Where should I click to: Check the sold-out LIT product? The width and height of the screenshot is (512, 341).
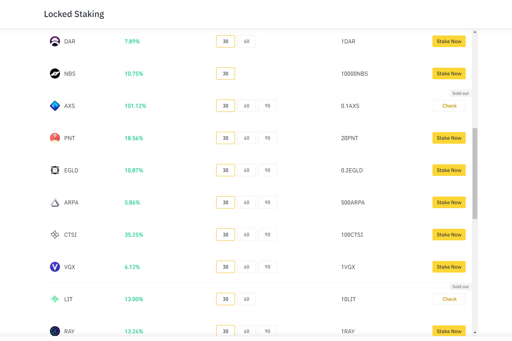tap(449, 299)
